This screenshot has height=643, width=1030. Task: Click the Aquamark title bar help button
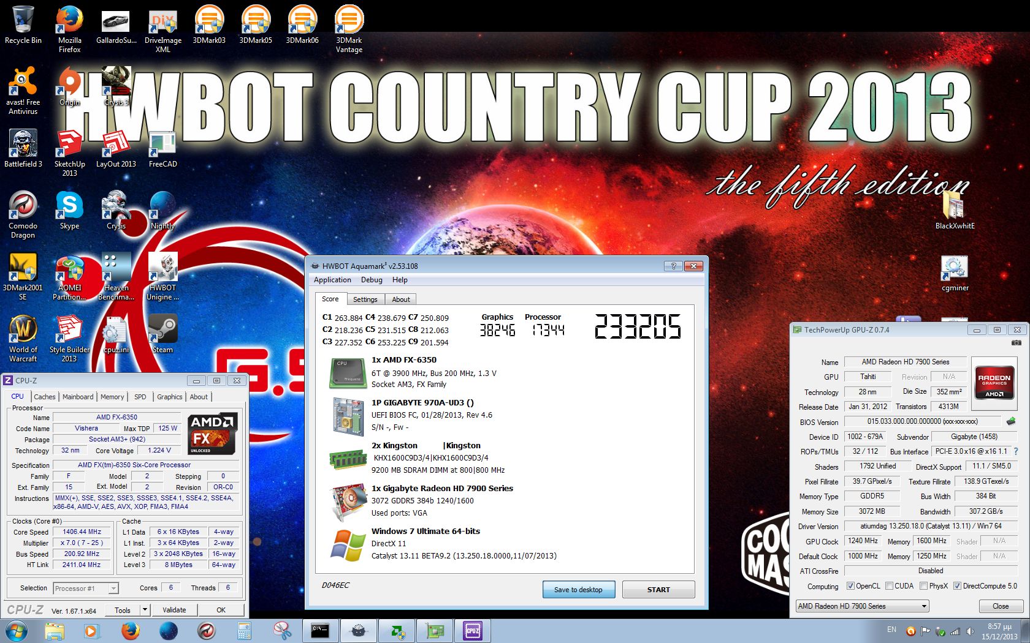click(x=673, y=266)
